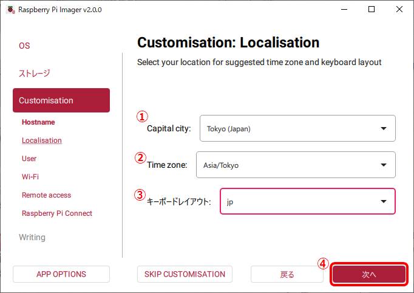Open the Capital city dropdown

(x=297, y=128)
